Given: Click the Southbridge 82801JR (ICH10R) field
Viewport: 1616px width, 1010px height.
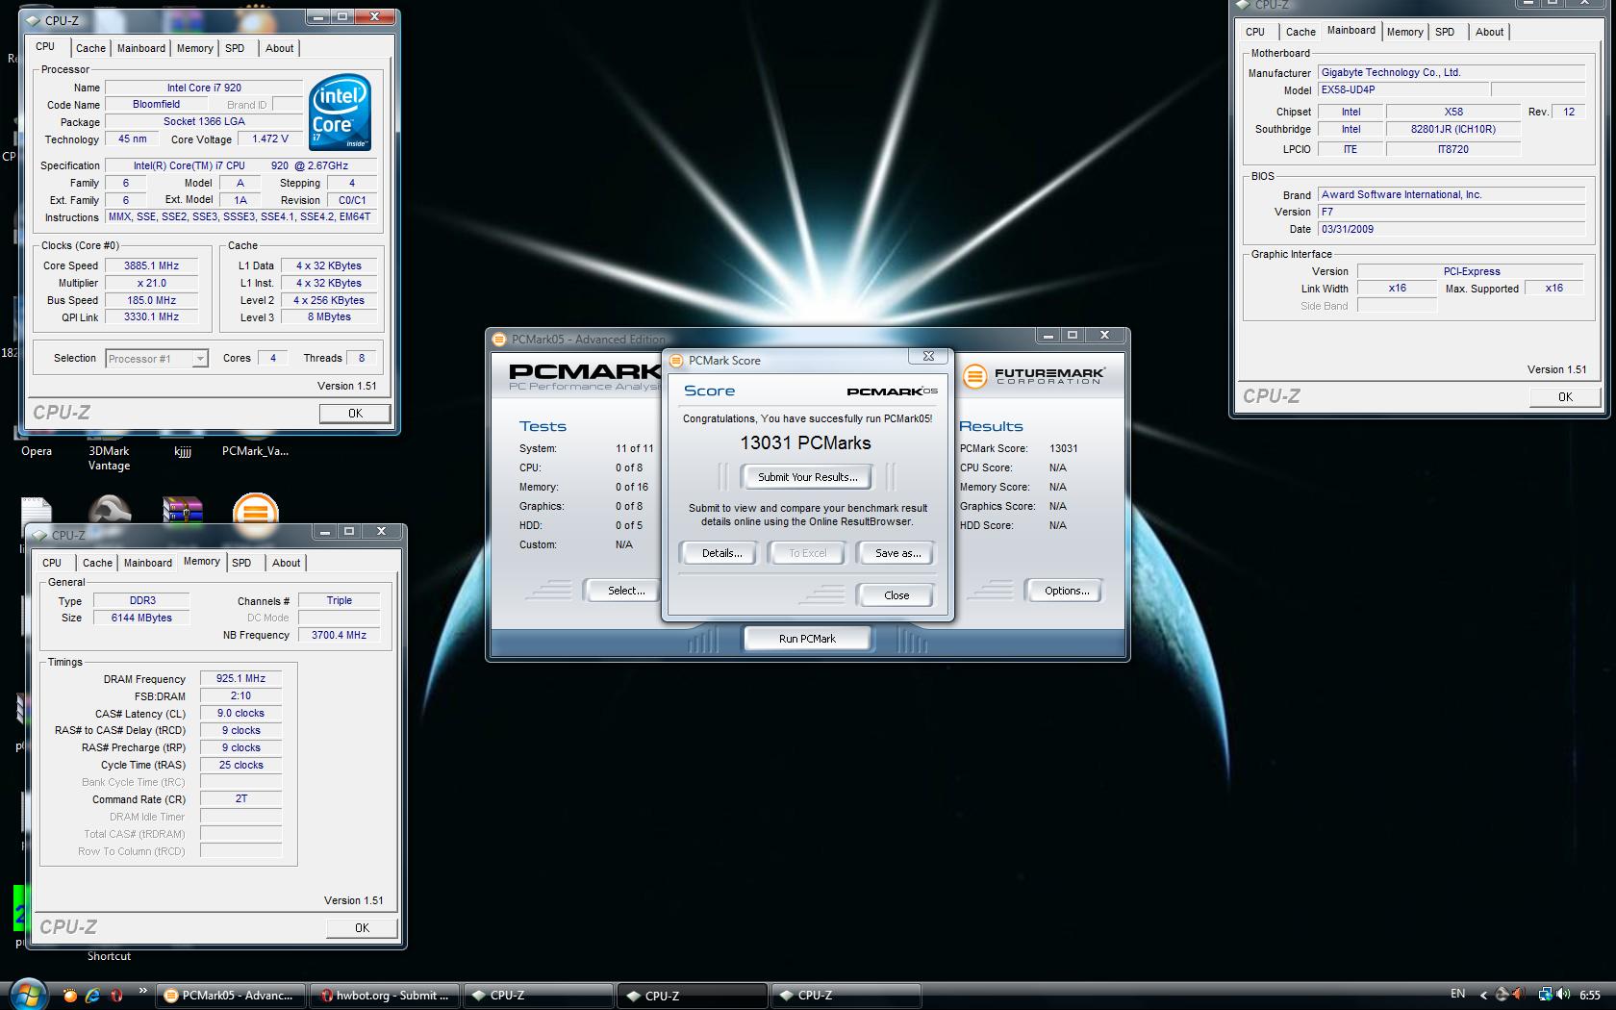Looking at the screenshot, I should click(x=1453, y=129).
